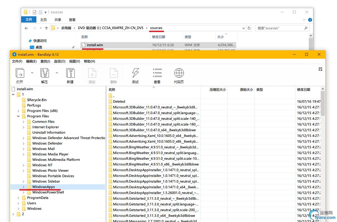Screen dimensions: 337x222
Task: Open the 选项(O) menu
Action: [59, 61]
